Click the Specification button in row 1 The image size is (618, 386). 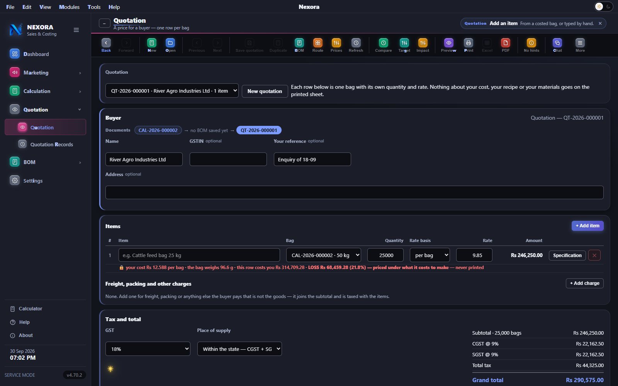coord(567,256)
